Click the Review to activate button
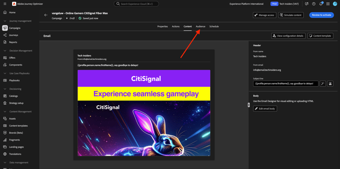The width and height of the screenshot is (340, 169). click(321, 15)
